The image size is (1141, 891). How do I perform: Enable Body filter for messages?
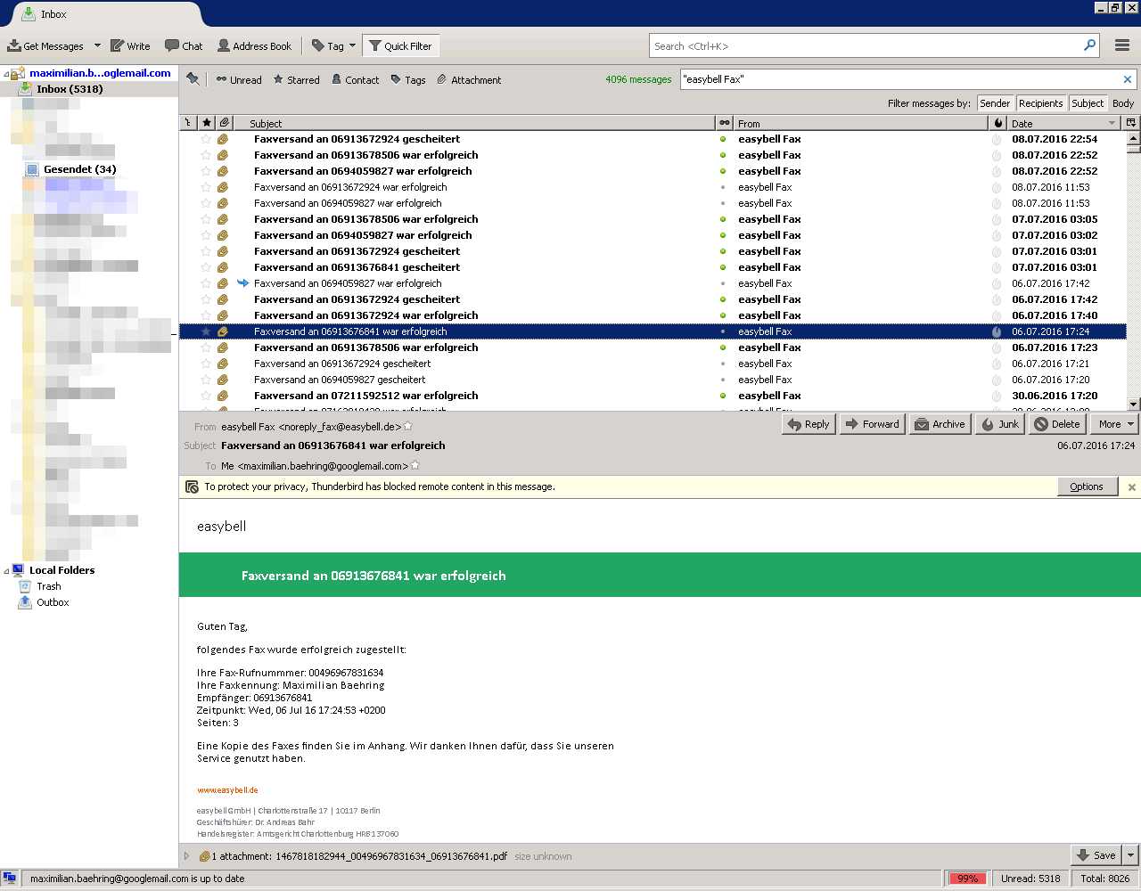point(1123,103)
